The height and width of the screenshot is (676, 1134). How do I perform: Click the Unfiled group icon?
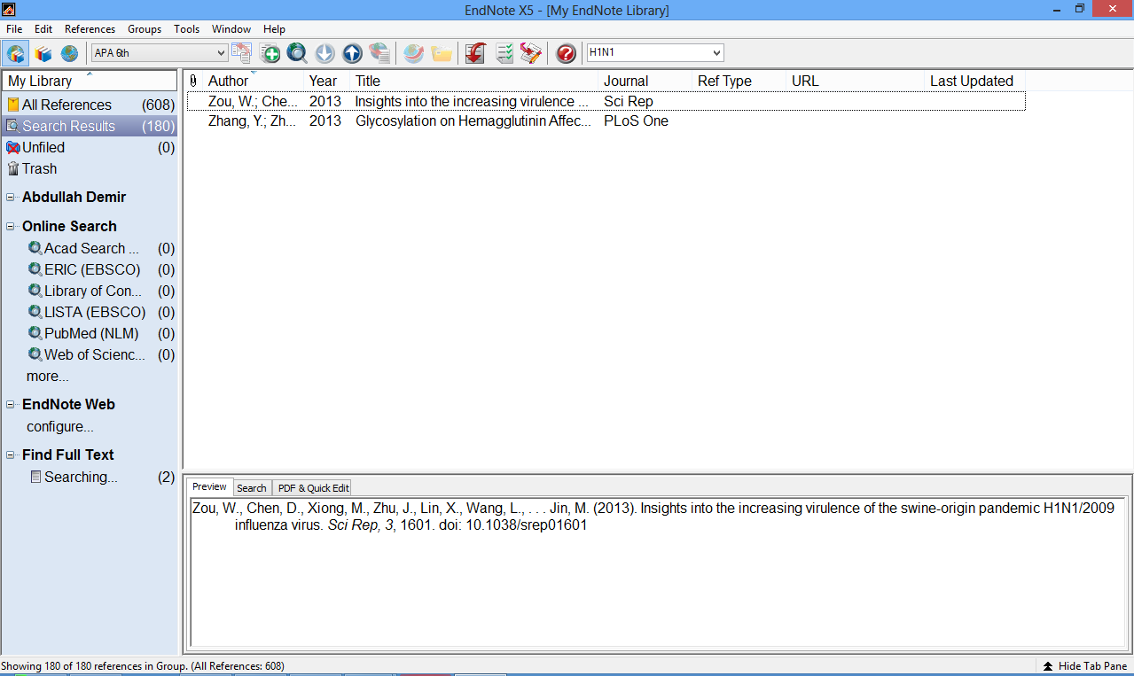tap(13, 147)
